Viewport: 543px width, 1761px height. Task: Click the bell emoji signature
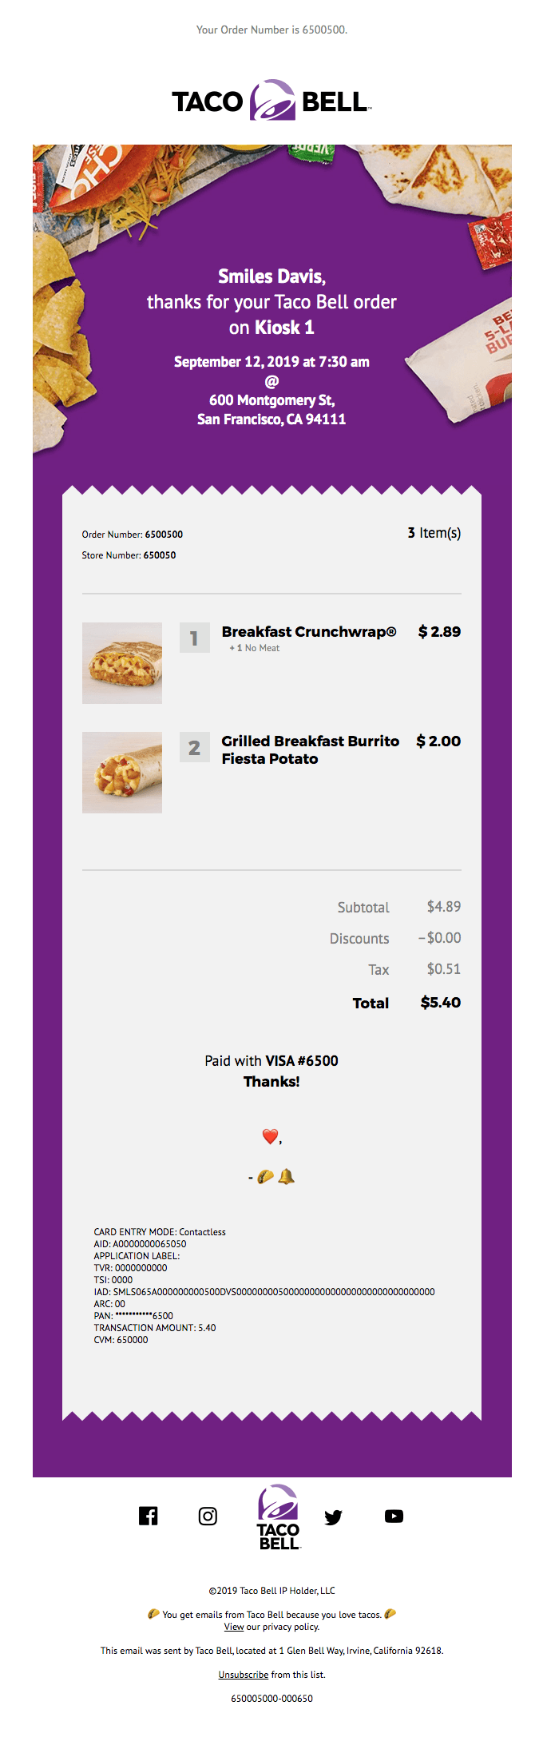pos(286,1176)
